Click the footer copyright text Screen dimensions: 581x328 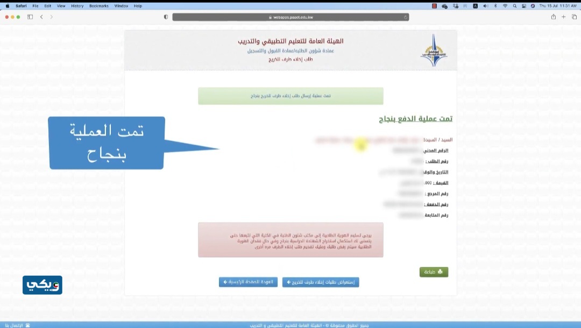click(x=309, y=325)
